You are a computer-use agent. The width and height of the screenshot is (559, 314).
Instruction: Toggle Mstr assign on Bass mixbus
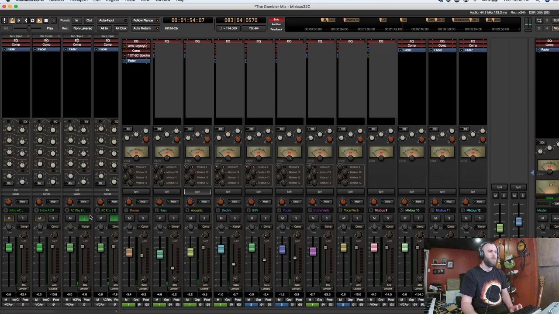(173, 201)
